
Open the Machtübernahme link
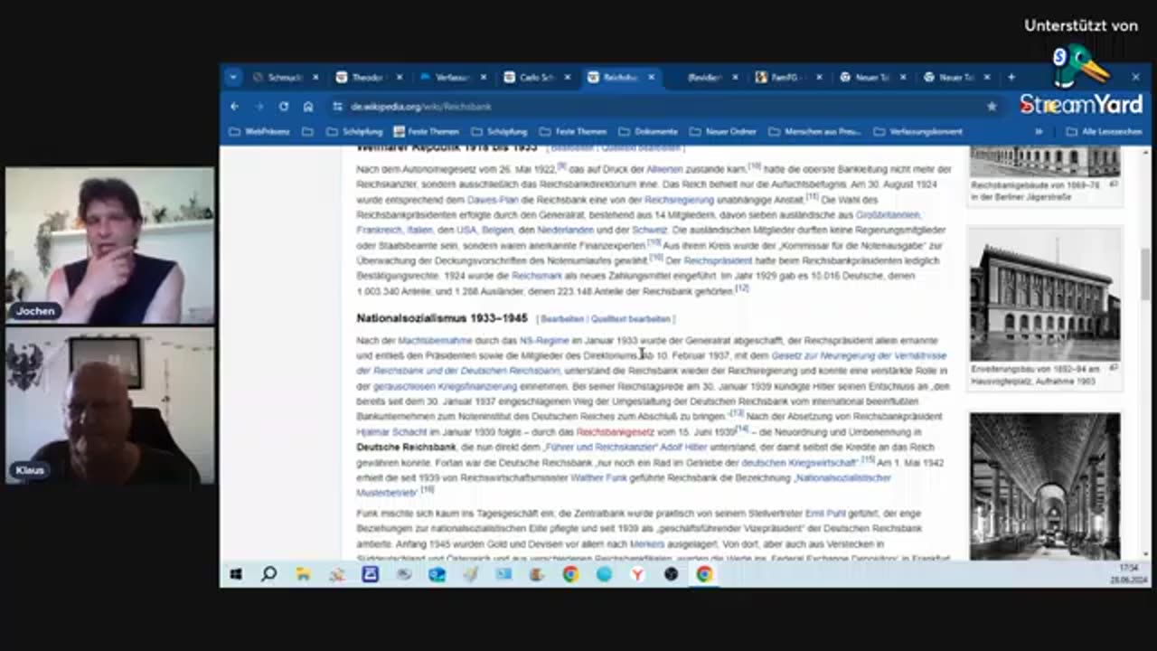(x=435, y=341)
